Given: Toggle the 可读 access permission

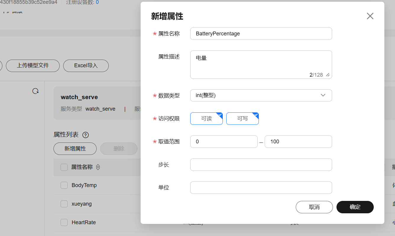Looking at the screenshot, I should 207,119.
